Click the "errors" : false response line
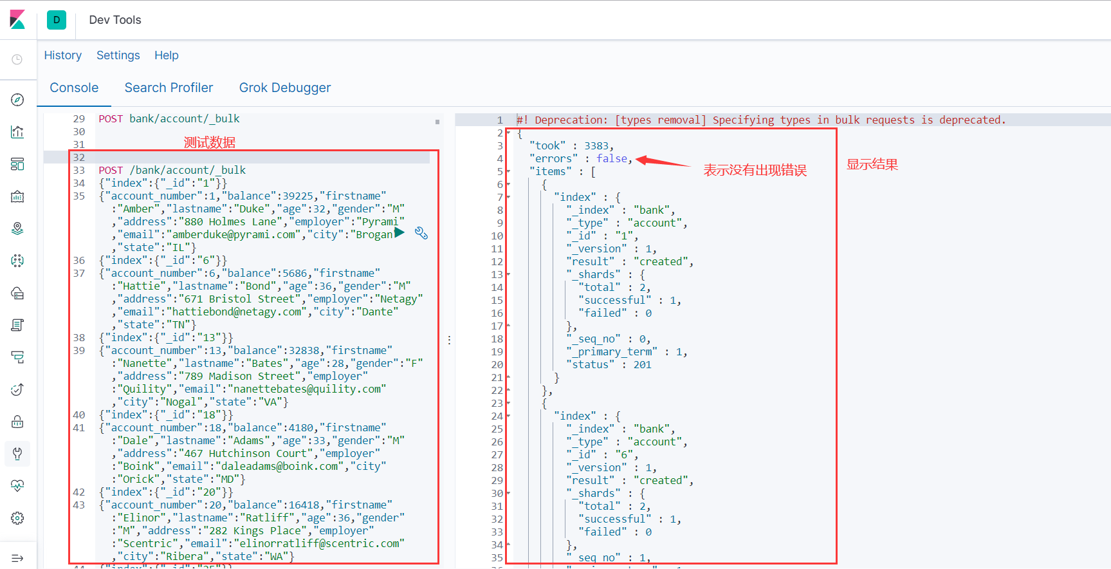Screen dimensions: 1111x569 (581, 158)
